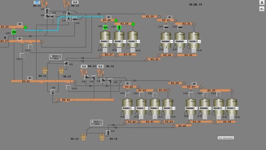Click the K3.21 conveyor bar
Viewport: 266px width, 150px height.
(x=42, y=82)
